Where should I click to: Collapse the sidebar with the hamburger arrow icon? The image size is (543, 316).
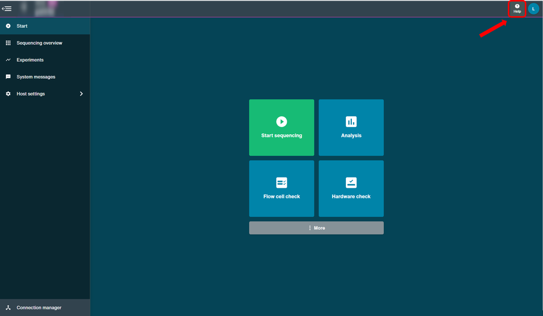pyautogui.click(x=7, y=9)
